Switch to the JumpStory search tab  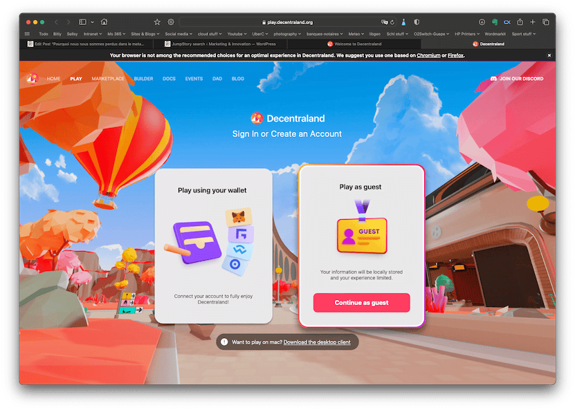(220, 44)
